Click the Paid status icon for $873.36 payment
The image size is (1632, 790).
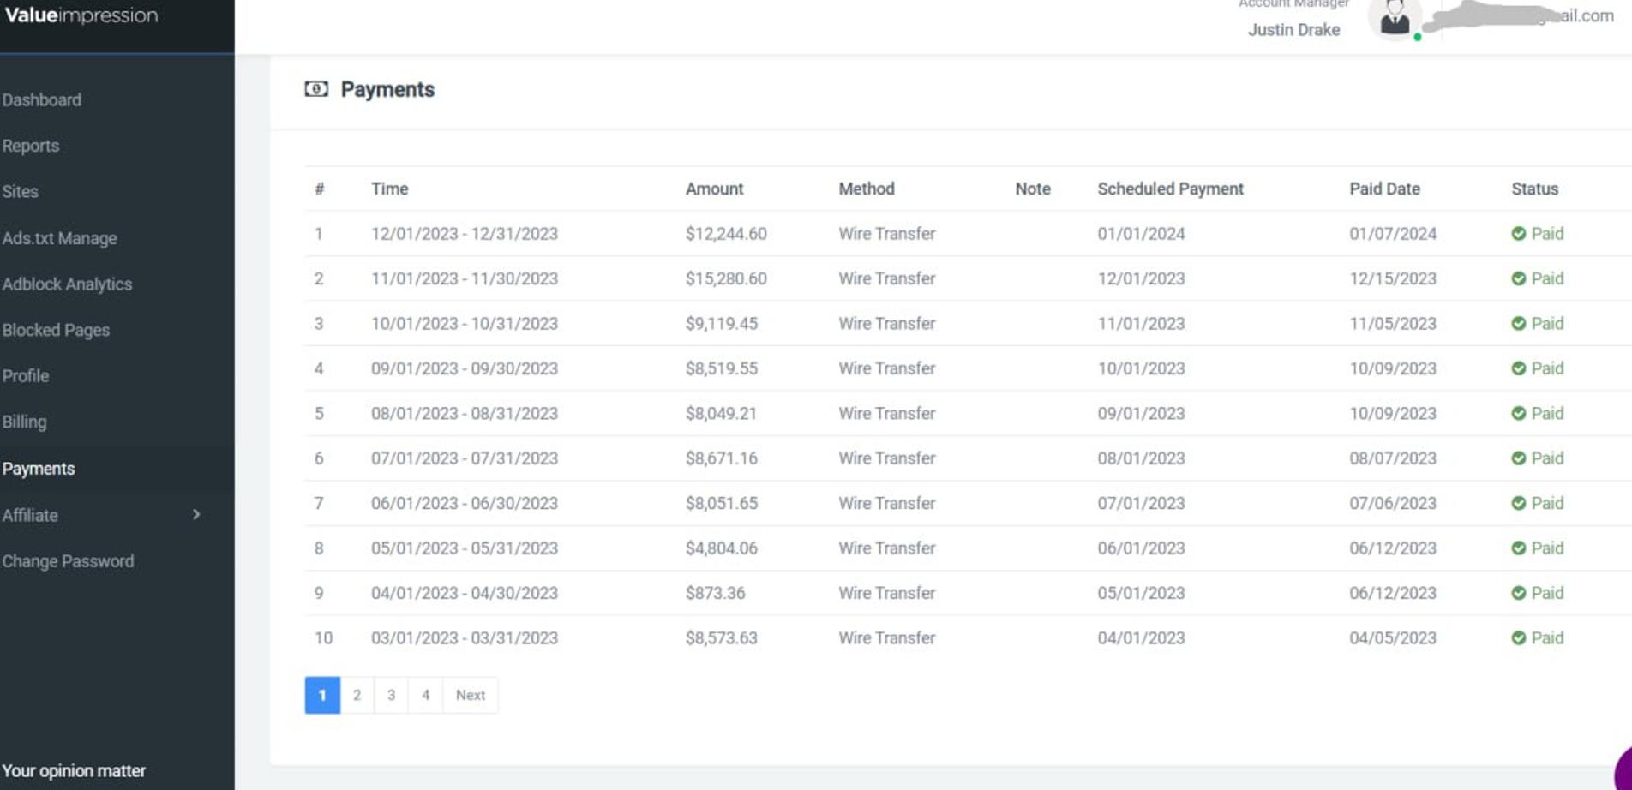(1518, 593)
